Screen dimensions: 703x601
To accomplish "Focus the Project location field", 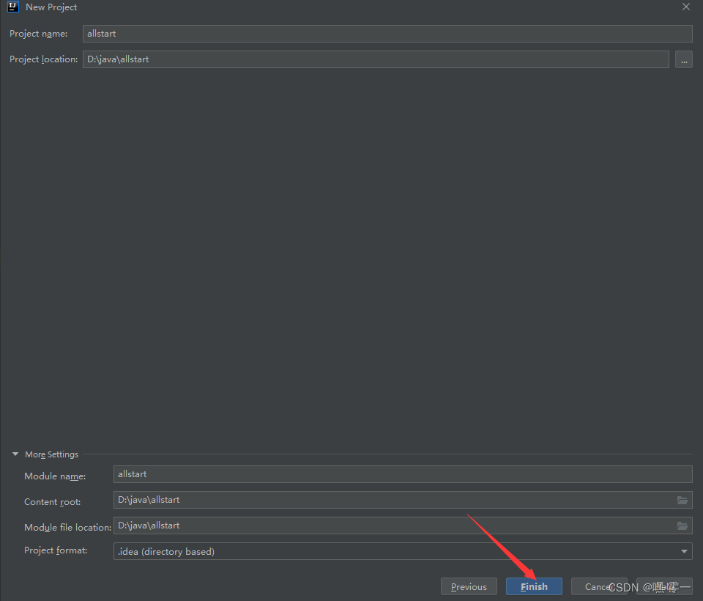I will tap(376, 59).
